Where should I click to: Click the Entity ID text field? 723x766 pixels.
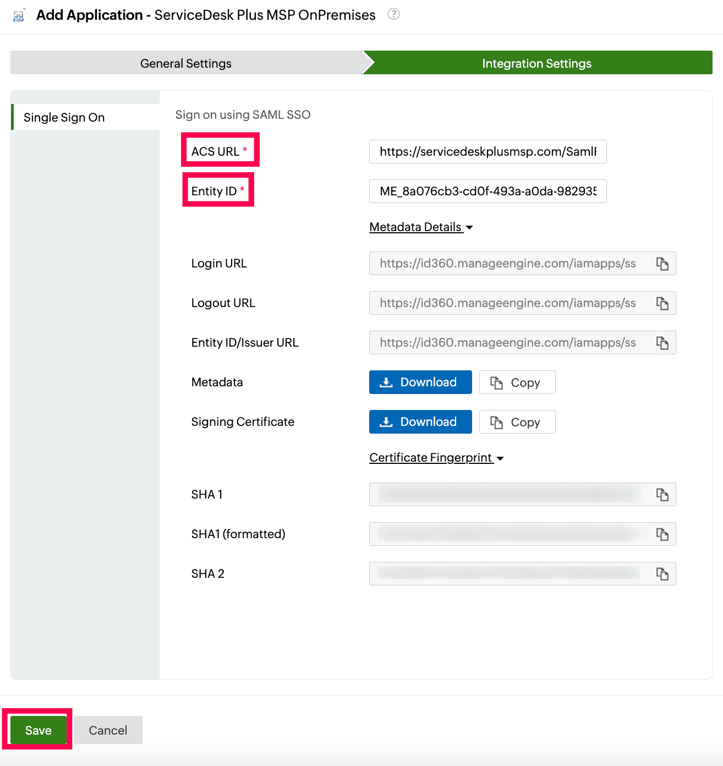pyautogui.click(x=488, y=191)
